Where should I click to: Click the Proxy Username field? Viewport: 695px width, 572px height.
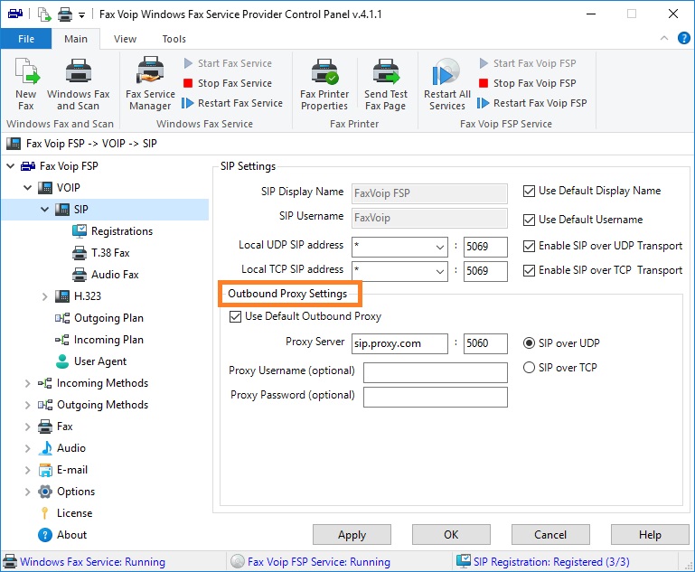(x=436, y=372)
